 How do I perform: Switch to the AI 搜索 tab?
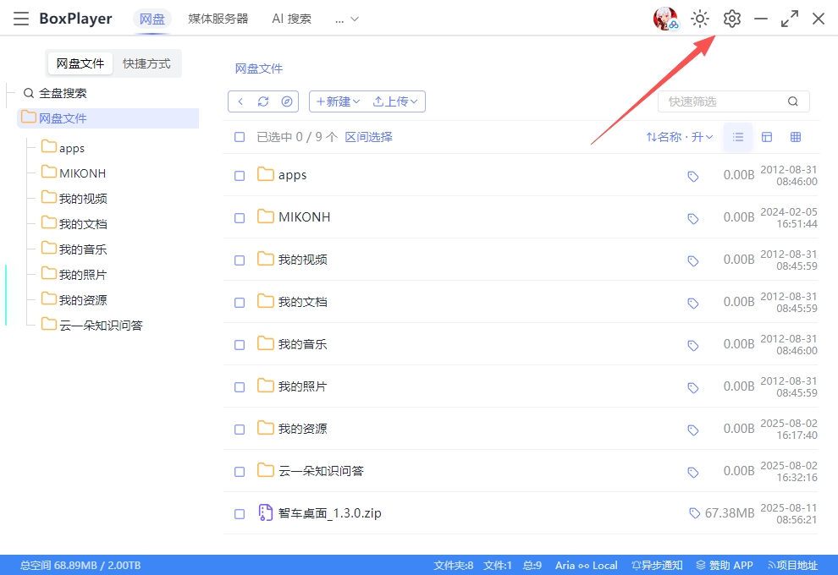coord(291,19)
